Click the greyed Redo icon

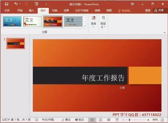tap(26, 4)
